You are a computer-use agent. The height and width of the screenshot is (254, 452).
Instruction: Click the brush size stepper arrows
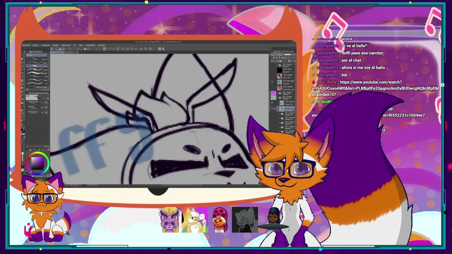pyautogui.click(x=44, y=102)
